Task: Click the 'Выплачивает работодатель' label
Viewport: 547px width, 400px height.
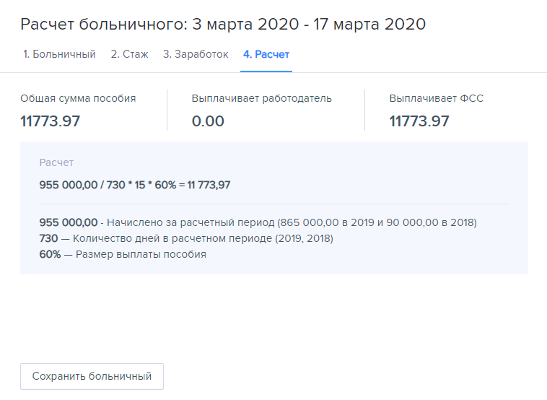Action: coord(261,98)
